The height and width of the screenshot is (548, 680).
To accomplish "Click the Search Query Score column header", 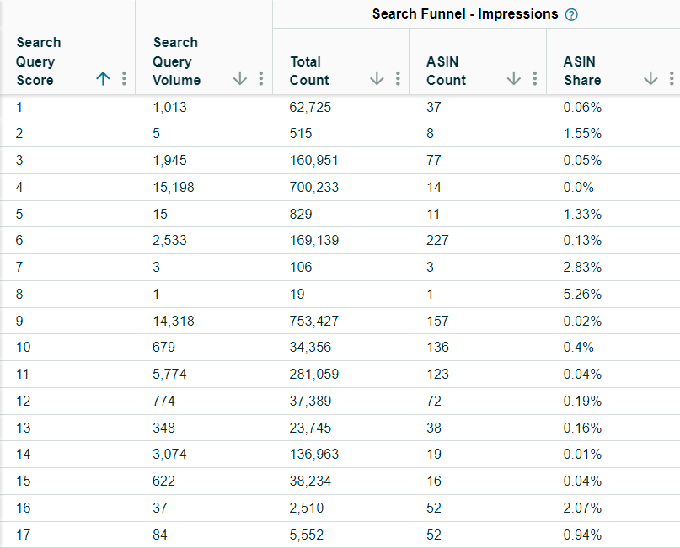I will [39, 61].
